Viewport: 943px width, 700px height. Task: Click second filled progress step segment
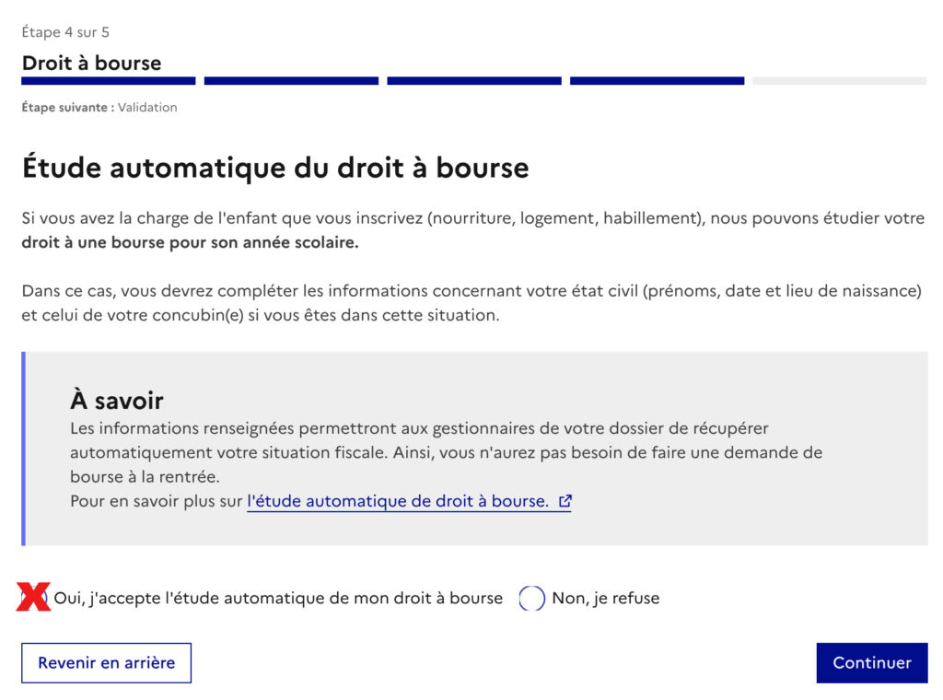(x=291, y=80)
